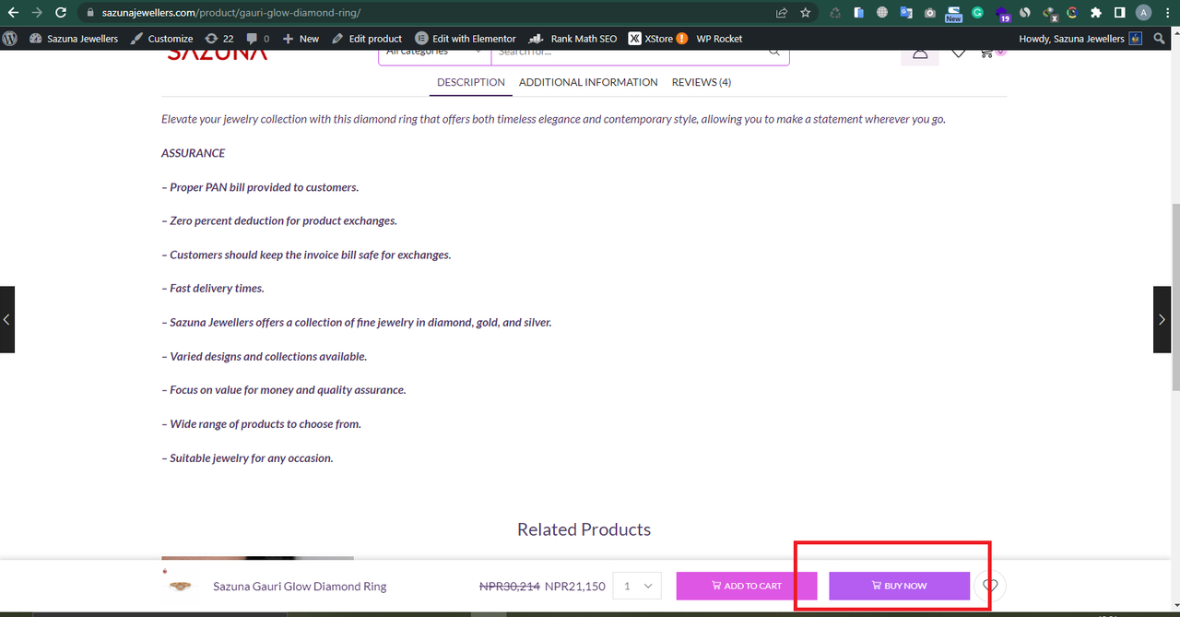Go to next product with right arrow
Screen dimensions: 1180x617
(x=1162, y=319)
